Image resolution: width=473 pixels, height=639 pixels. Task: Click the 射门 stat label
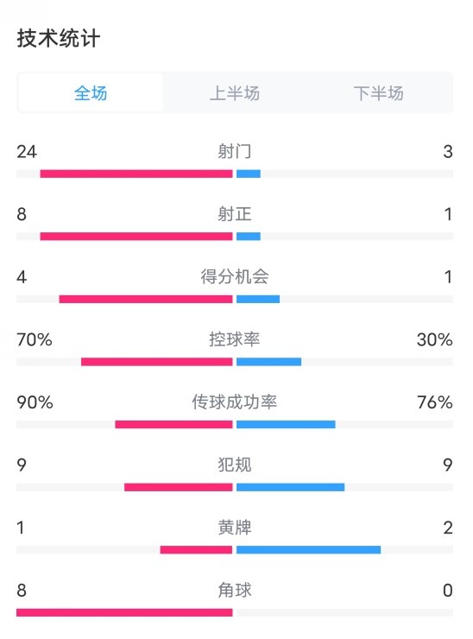(234, 151)
